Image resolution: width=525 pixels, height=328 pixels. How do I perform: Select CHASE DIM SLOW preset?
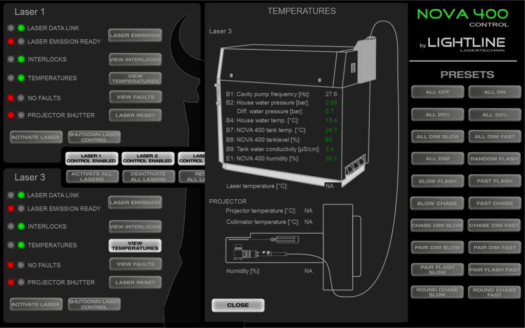click(437, 225)
